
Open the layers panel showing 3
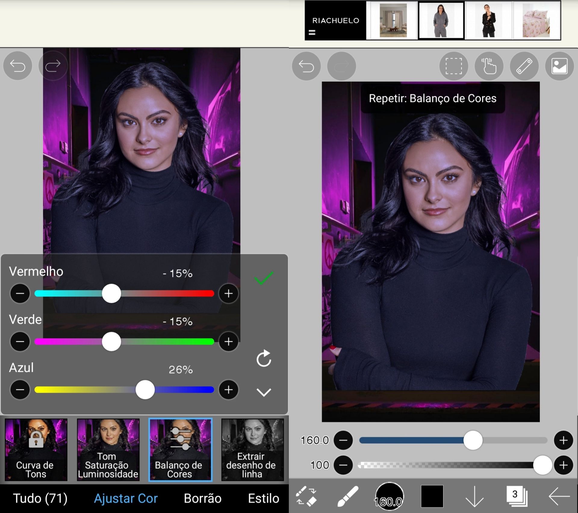(x=517, y=496)
